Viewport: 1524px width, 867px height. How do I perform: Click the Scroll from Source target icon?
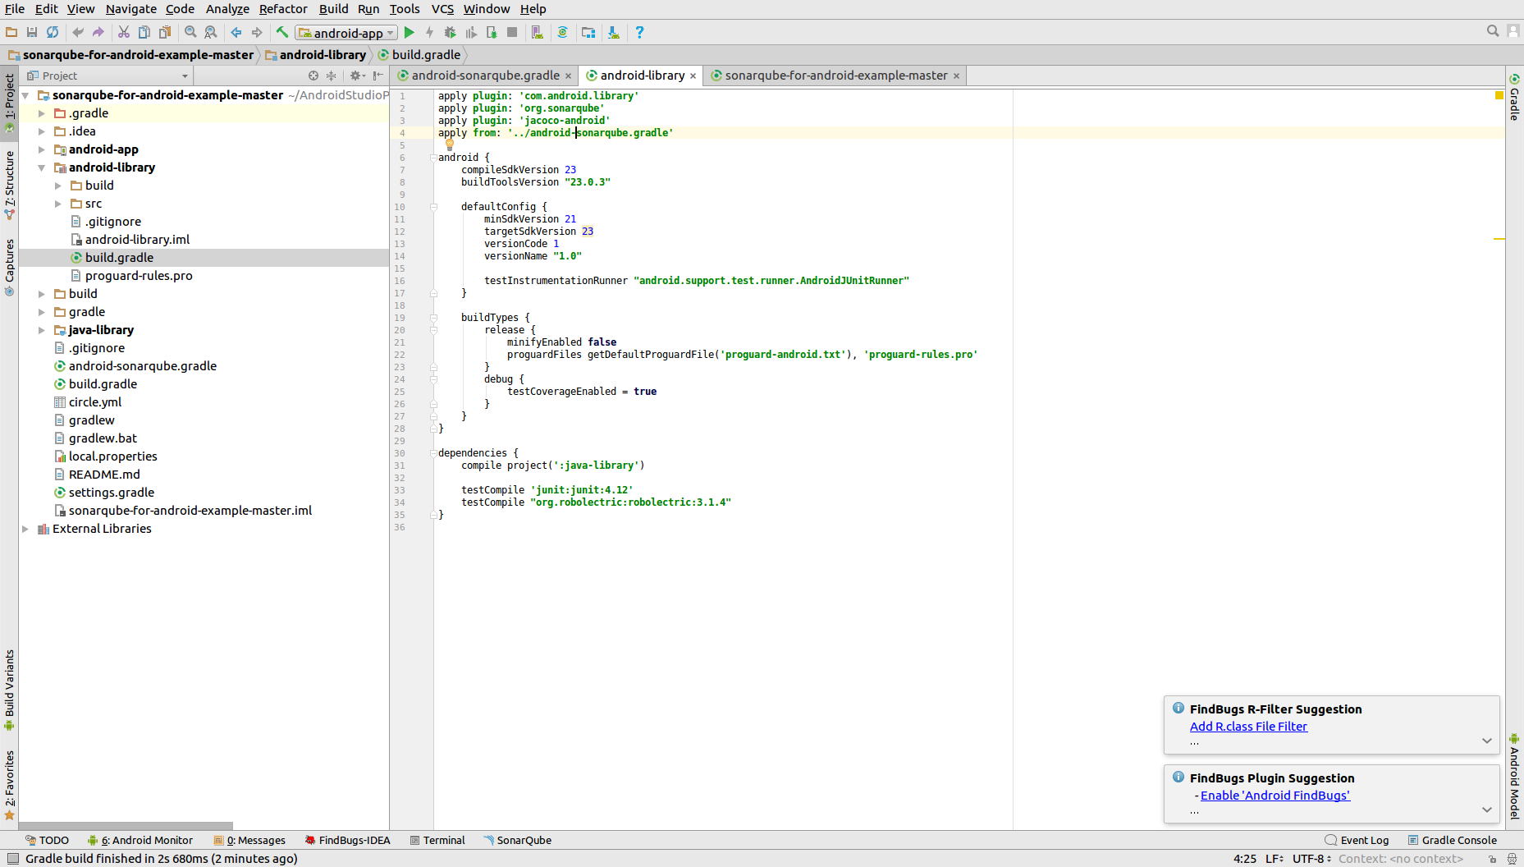[x=313, y=76]
